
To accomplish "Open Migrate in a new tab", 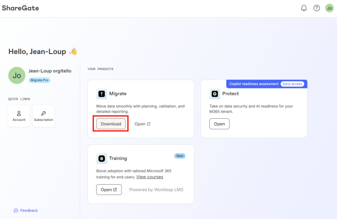I will (x=142, y=124).
